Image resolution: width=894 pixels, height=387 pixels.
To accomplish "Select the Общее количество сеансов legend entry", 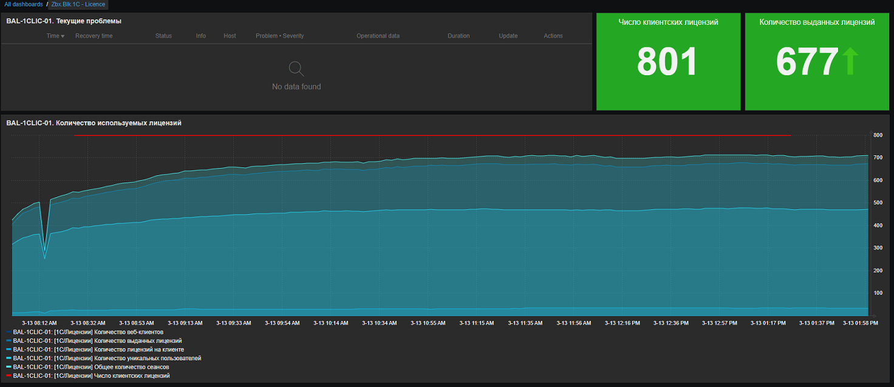I will [91, 367].
